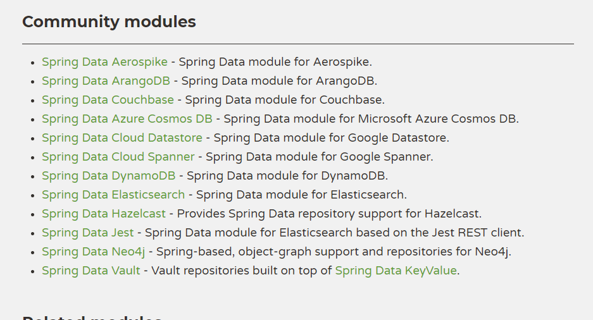Follow the Spring Data KeyValue link

(x=396, y=271)
